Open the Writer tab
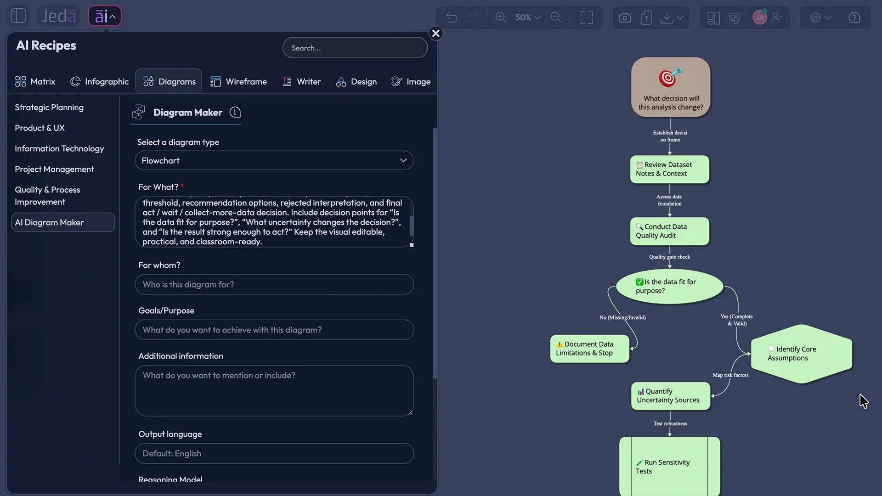This screenshot has height=496, width=882. tap(301, 82)
